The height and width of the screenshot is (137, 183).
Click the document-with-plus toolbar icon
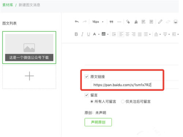coord(143,22)
